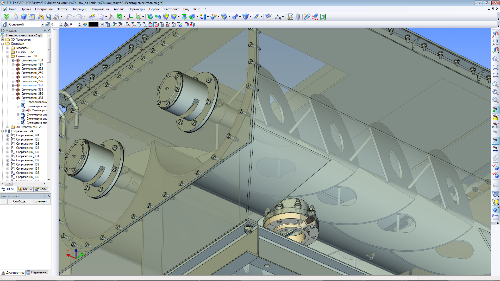Image resolution: width=500 pixels, height=281 pixels.
Task: Click the undo arrow icon
Action: point(68,17)
